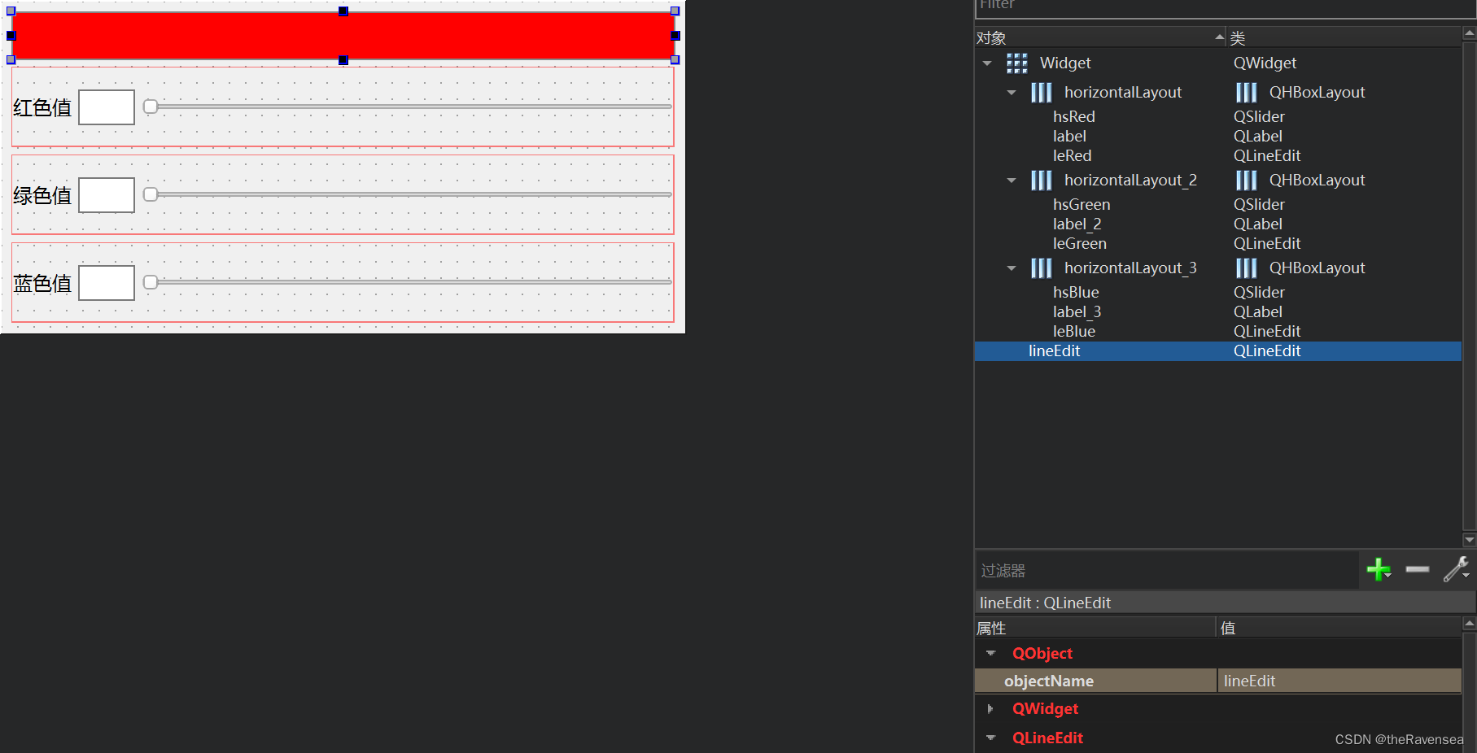Select horizontalLayout_2 tree item
The height and width of the screenshot is (753, 1477).
(x=1130, y=181)
